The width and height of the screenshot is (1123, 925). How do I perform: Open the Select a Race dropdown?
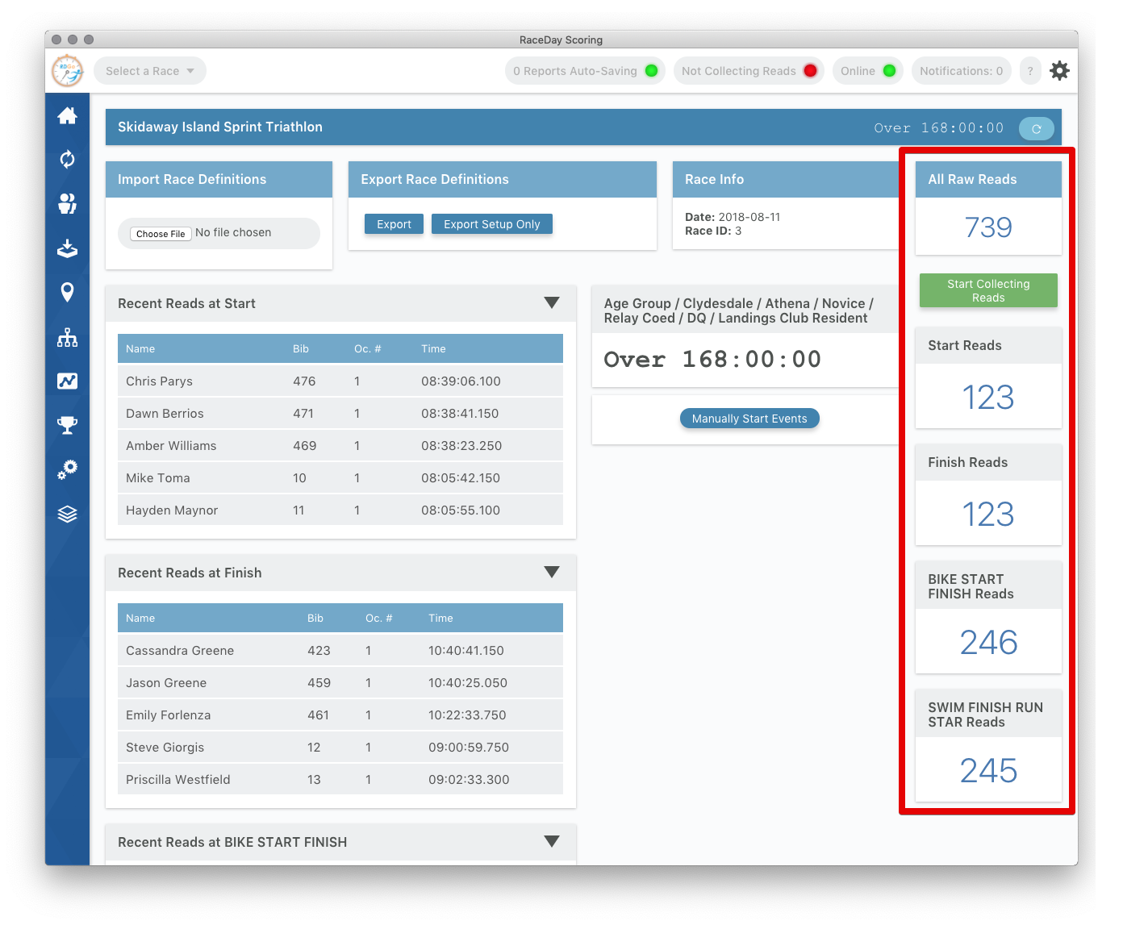coord(149,70)
